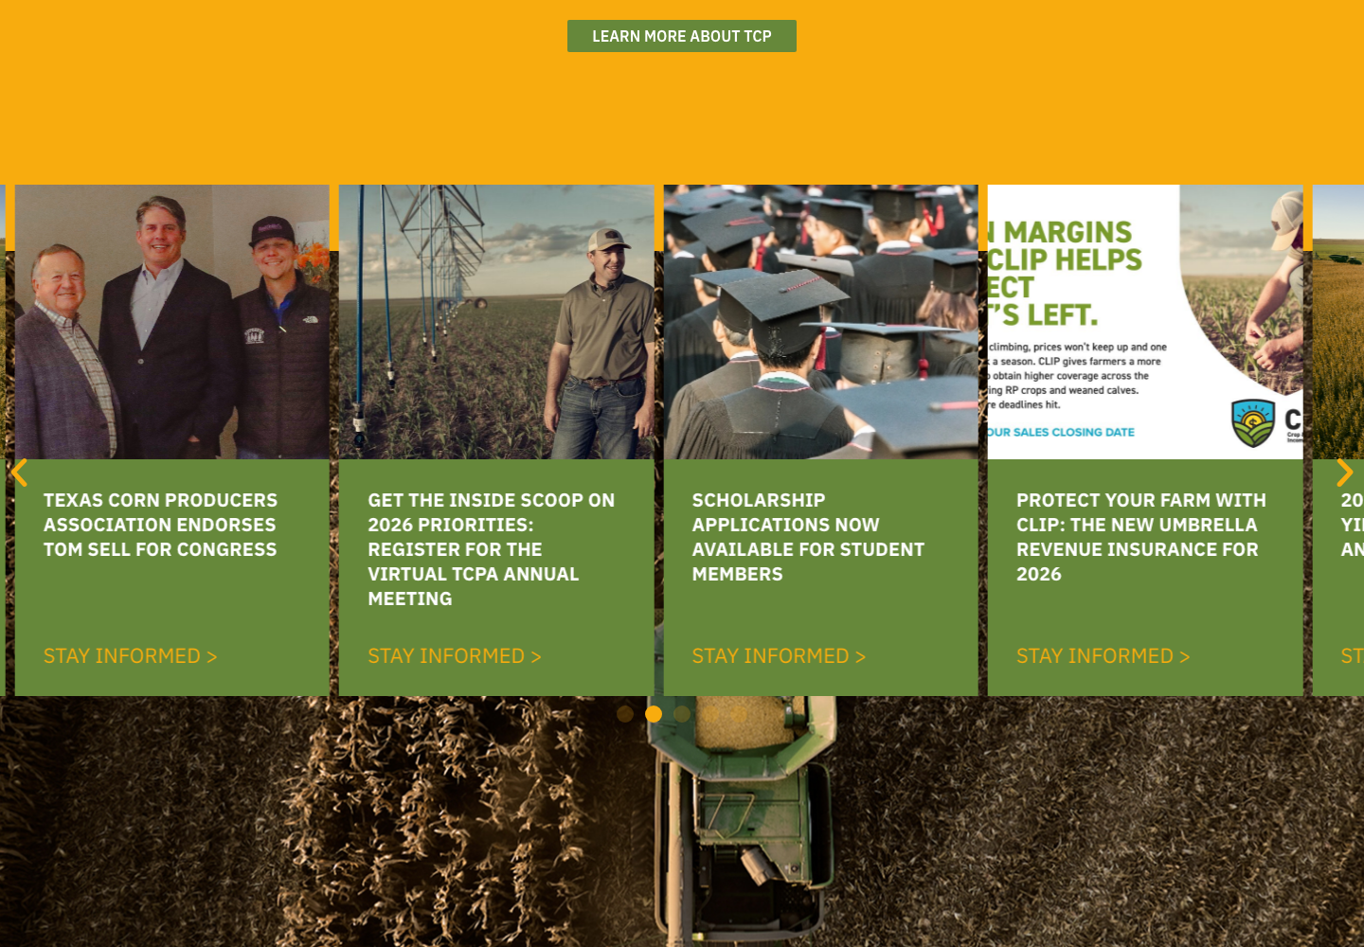1364x947 pixels.
Task: Open the CLIP margins ad image
Action: [1145, 322]
